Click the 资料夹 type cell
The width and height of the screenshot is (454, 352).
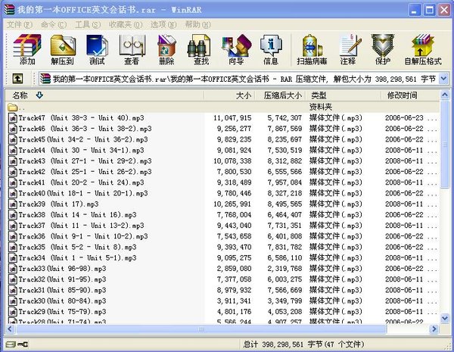321,107
